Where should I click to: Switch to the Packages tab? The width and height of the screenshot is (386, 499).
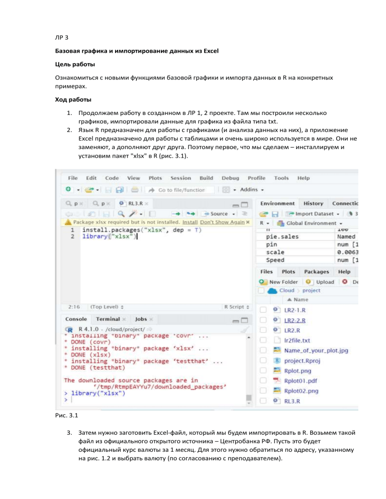pos(316,272)
